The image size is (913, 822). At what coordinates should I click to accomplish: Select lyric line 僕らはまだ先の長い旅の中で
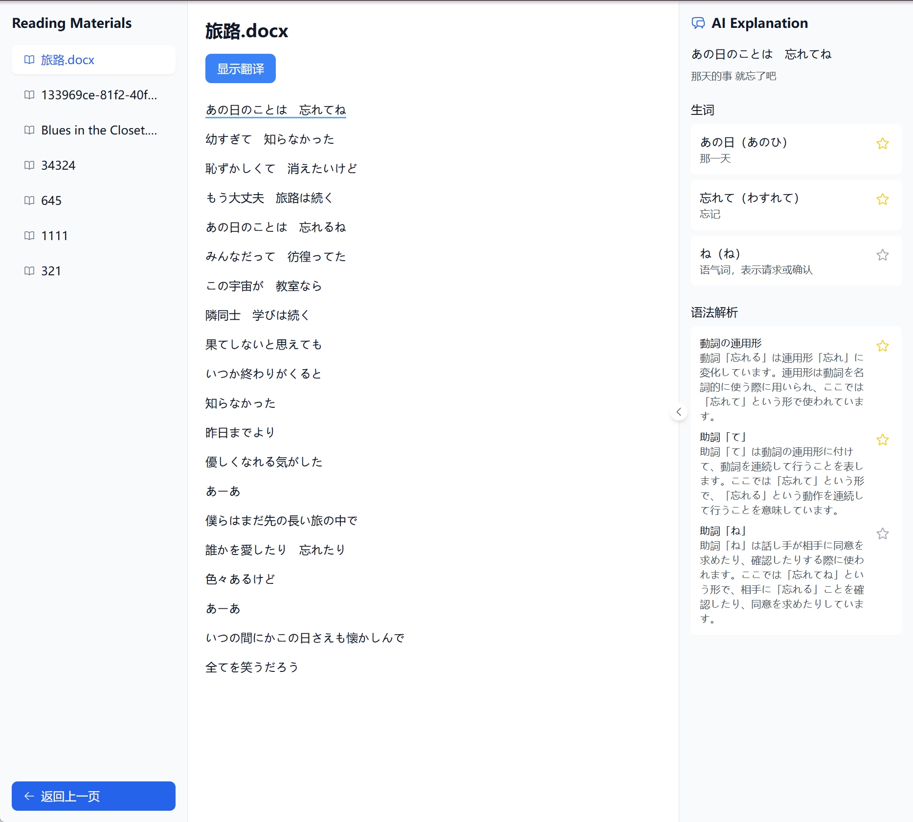[x=282, y=521]
